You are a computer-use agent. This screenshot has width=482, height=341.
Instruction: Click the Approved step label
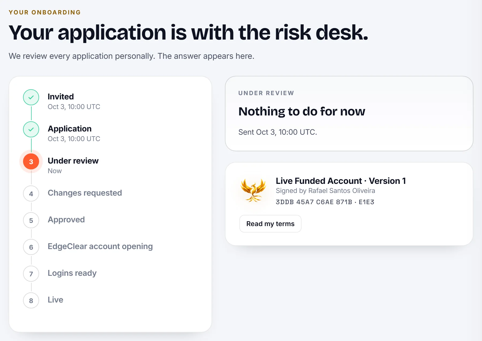(66, 220)
